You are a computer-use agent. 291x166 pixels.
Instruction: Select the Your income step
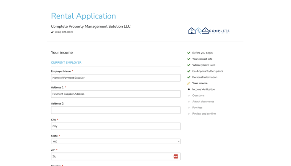pyautogui.click(x=200, y=83)
